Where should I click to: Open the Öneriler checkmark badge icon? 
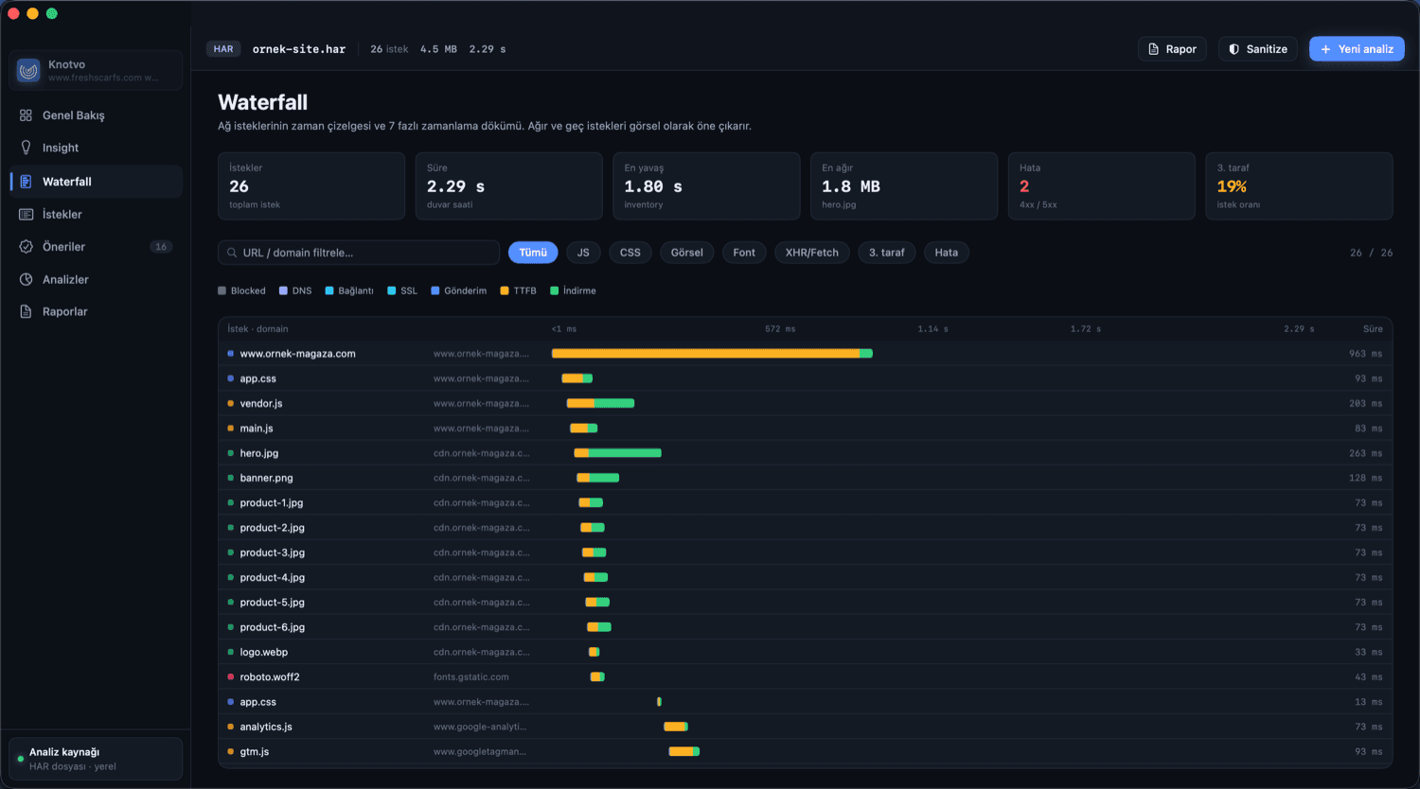click(26, 247)
